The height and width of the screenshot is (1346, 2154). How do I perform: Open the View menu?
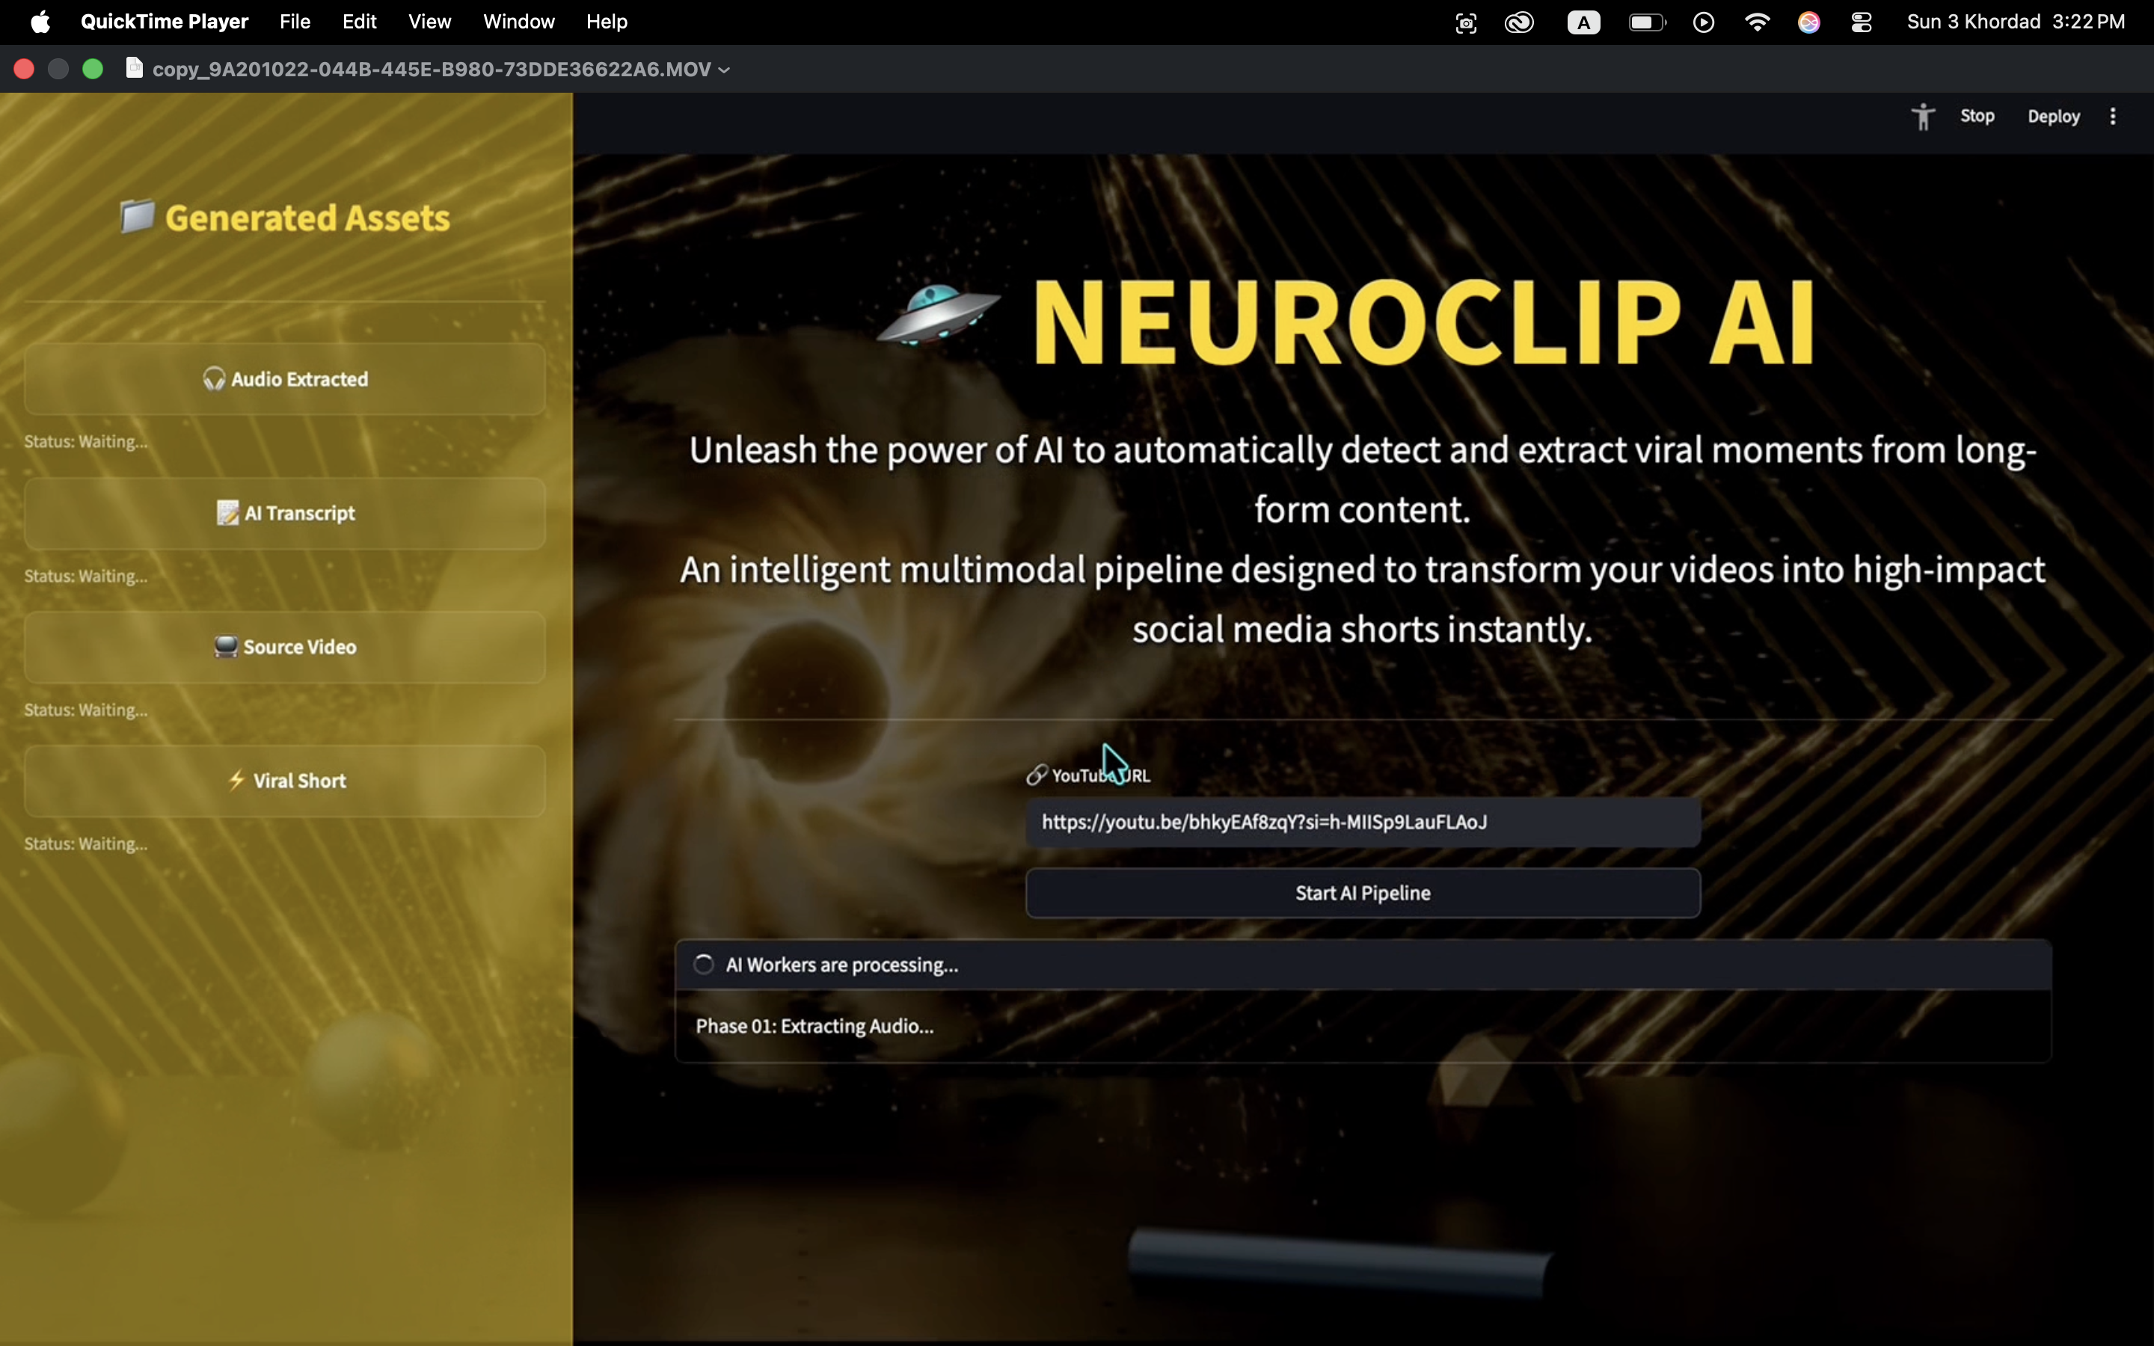[430, 22]
